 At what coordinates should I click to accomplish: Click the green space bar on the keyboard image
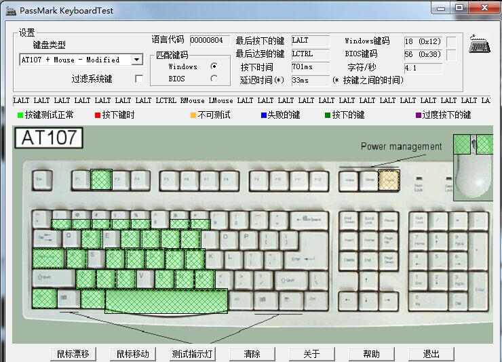tap(166, 300)
